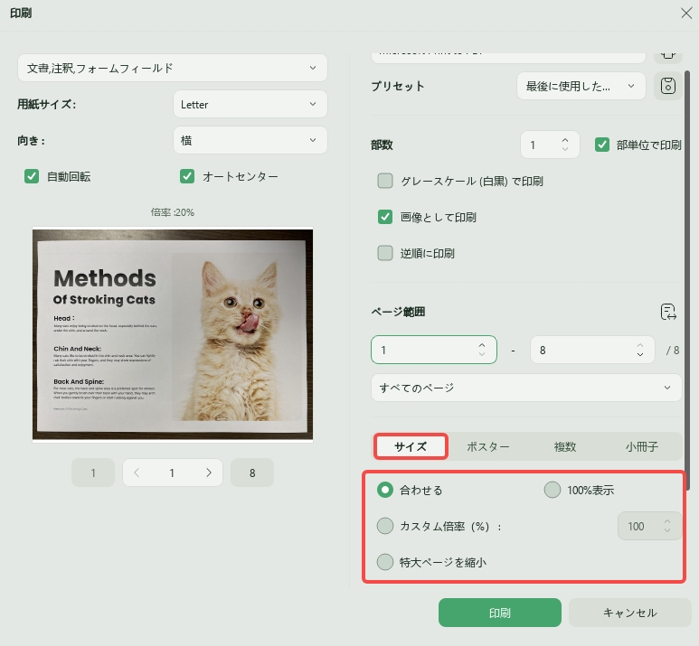The width and height of the screenshot is (699, 646).
Task: Switch to the ポスター tab
Action: tap(487, 446)
